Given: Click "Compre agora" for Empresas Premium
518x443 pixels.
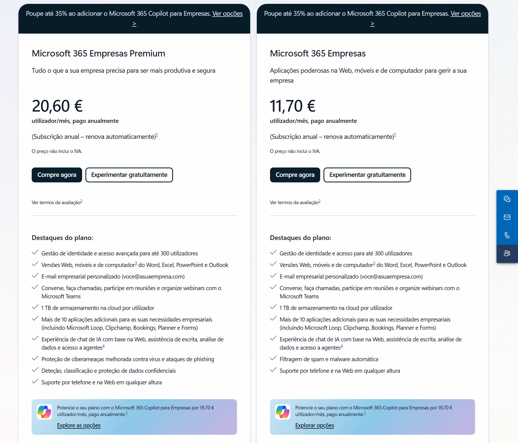Looking at the screenshot, I should (57, 175).
